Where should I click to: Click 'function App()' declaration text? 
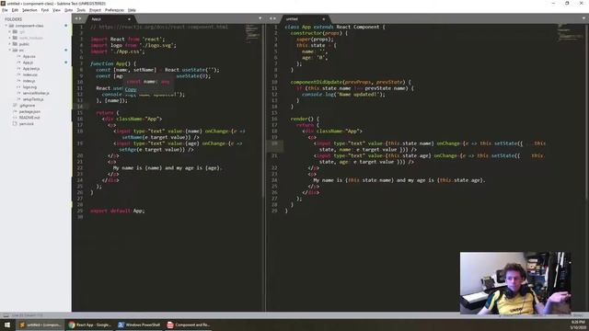[x=113, y=63]
